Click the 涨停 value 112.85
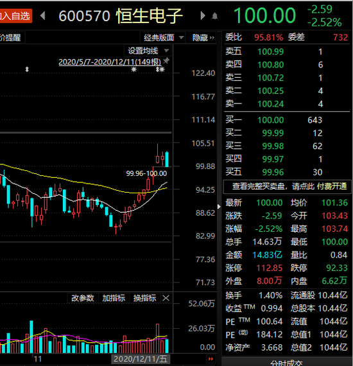353x366 pixels. (270, 268)
